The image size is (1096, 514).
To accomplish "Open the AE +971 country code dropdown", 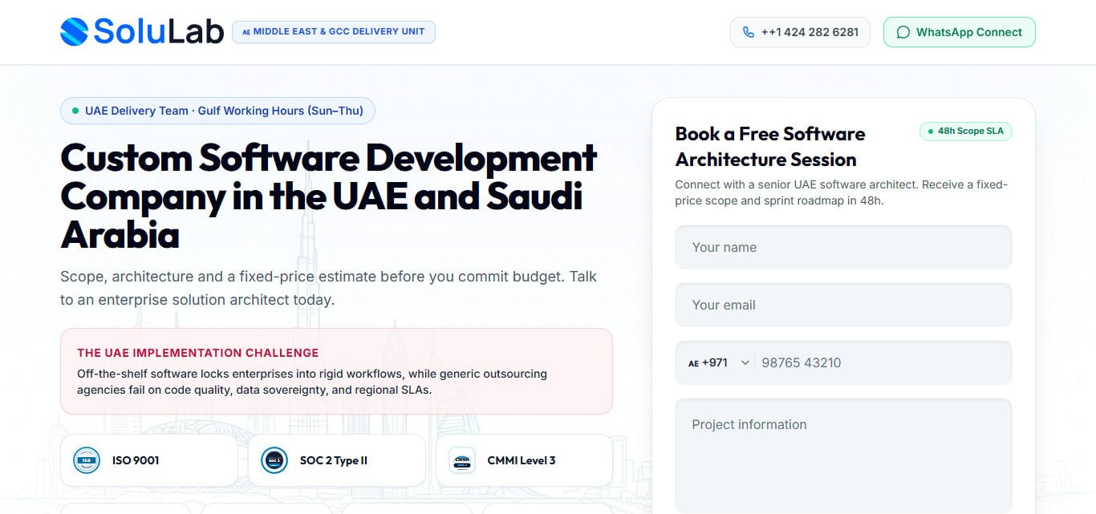I will [x=718, y=362].
